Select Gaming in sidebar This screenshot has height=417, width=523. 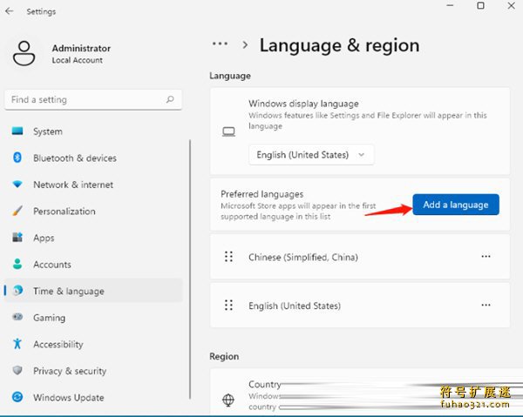click(49, 318)
